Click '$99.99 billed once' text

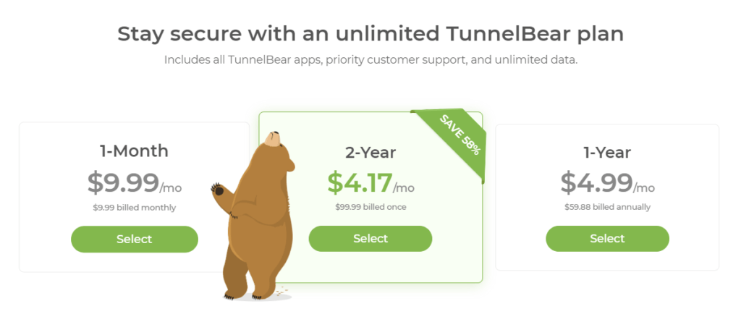370,207
